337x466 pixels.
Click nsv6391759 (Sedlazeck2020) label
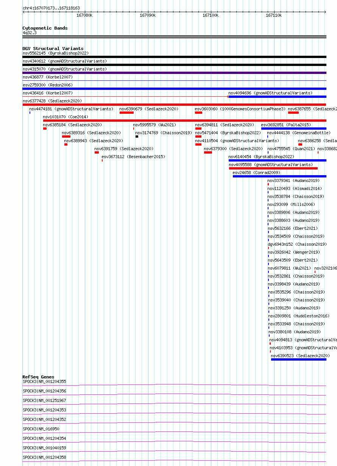click(x=124, y=149)
